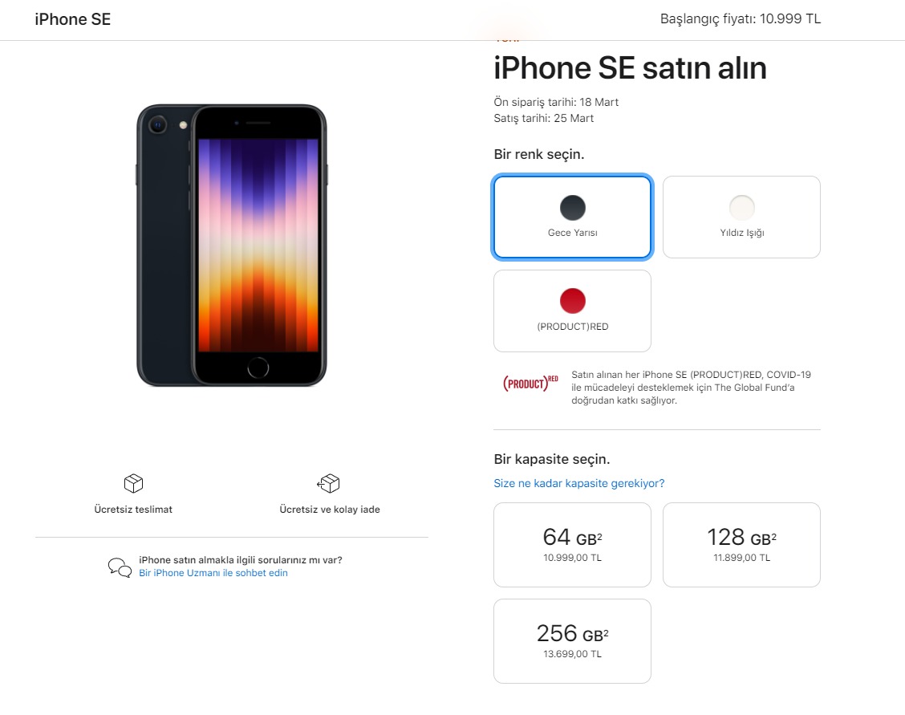The width and height of the screenshot is (905, 715).
Task: Select the 256 GB capacity option
Action: pos(572,641)
